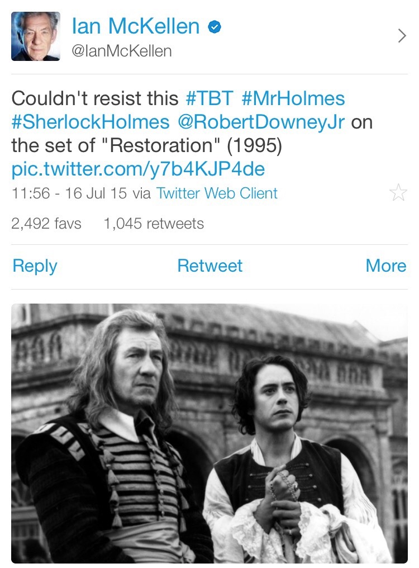419x568 pixels.
Task: Favorite the tweet with the star icon
Action: 398,193
